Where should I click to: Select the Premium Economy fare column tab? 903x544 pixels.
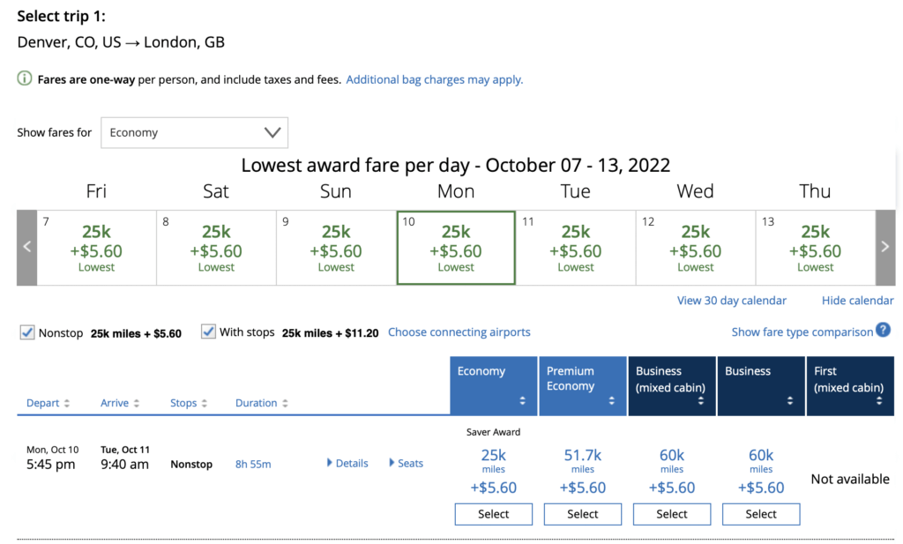[582, 385]
